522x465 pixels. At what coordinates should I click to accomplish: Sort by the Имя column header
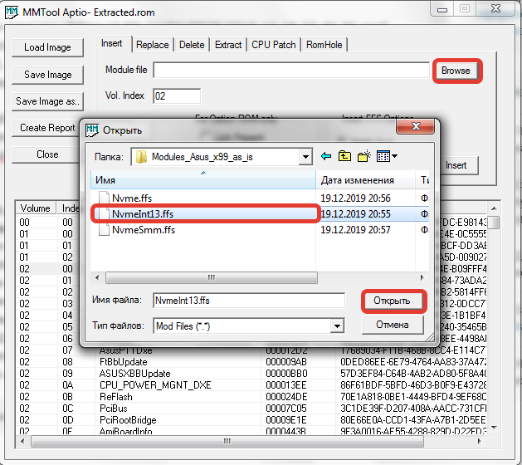pos(203,180)
